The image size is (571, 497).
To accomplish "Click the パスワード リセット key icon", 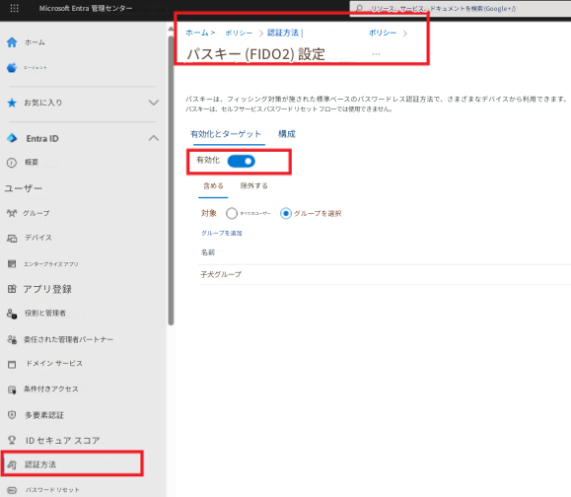I will (x=12, y=490).
